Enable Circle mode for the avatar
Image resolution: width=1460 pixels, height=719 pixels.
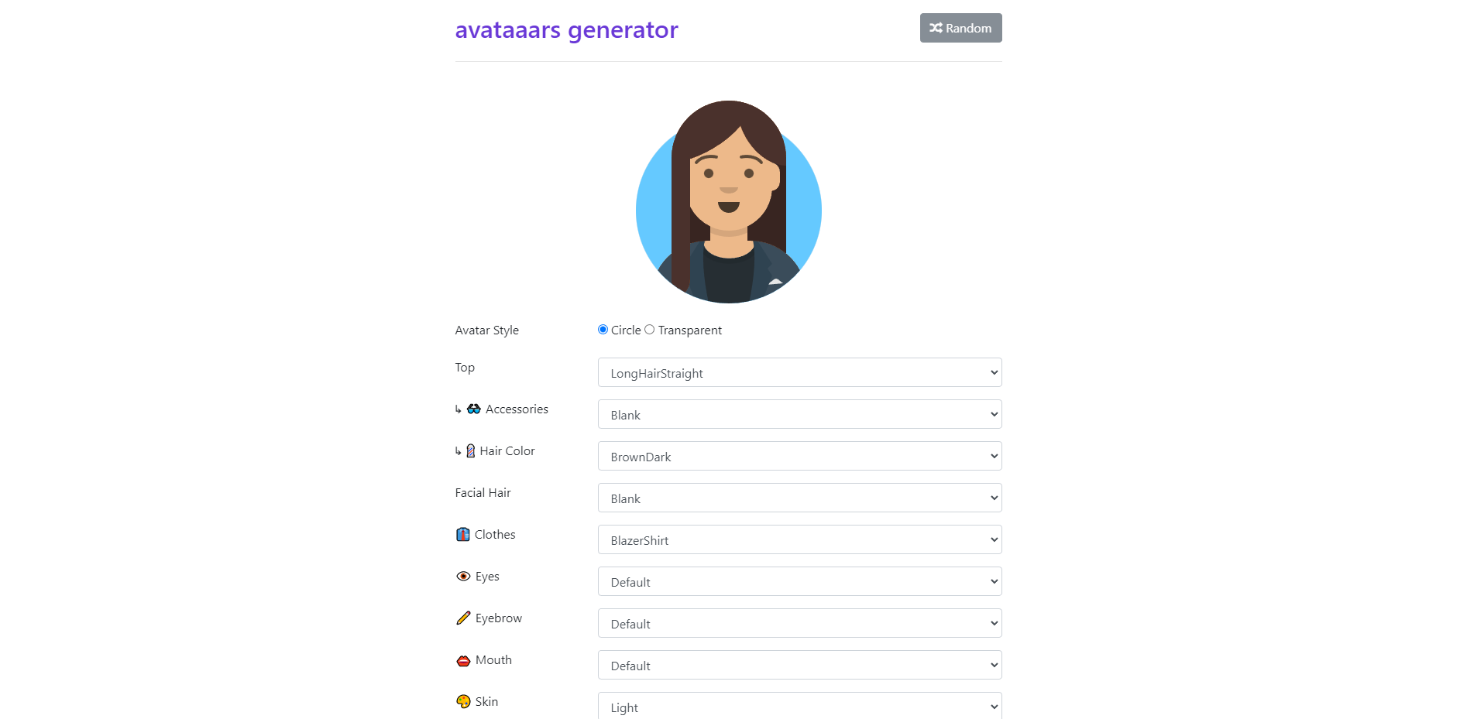603,329
